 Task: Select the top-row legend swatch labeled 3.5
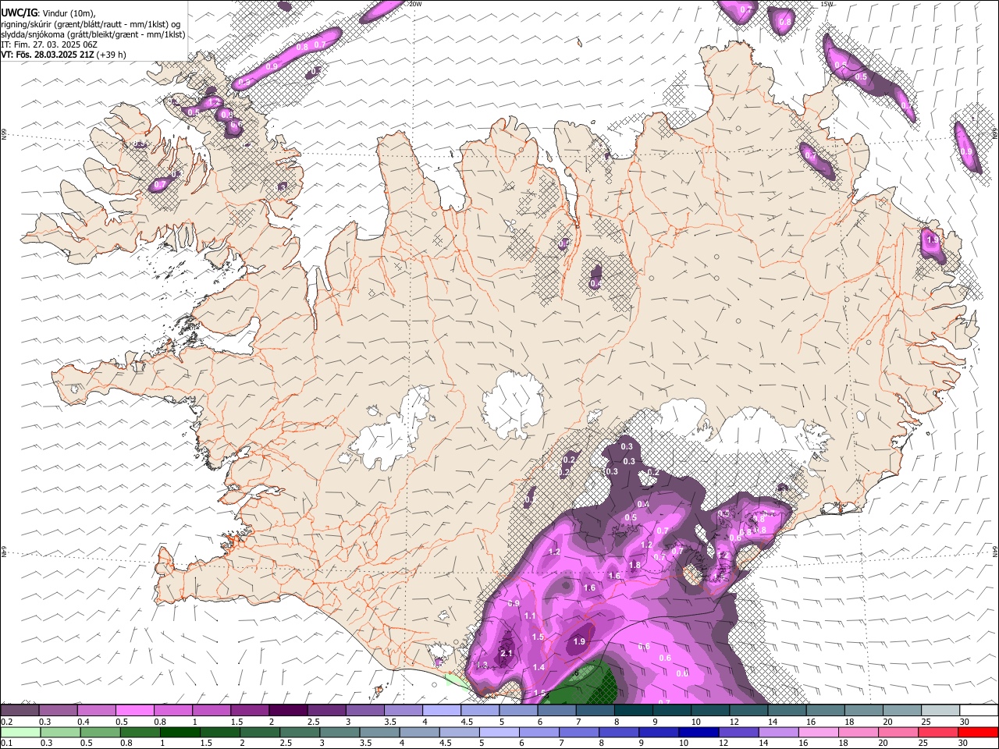404,710
